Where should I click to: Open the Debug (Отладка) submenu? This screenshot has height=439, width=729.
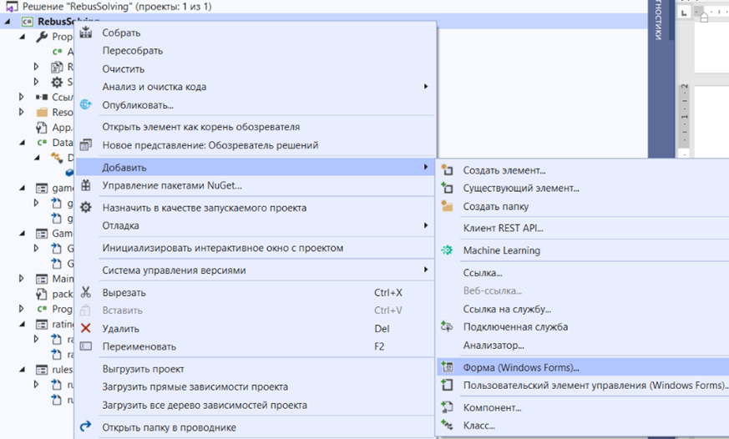(120, 225)
